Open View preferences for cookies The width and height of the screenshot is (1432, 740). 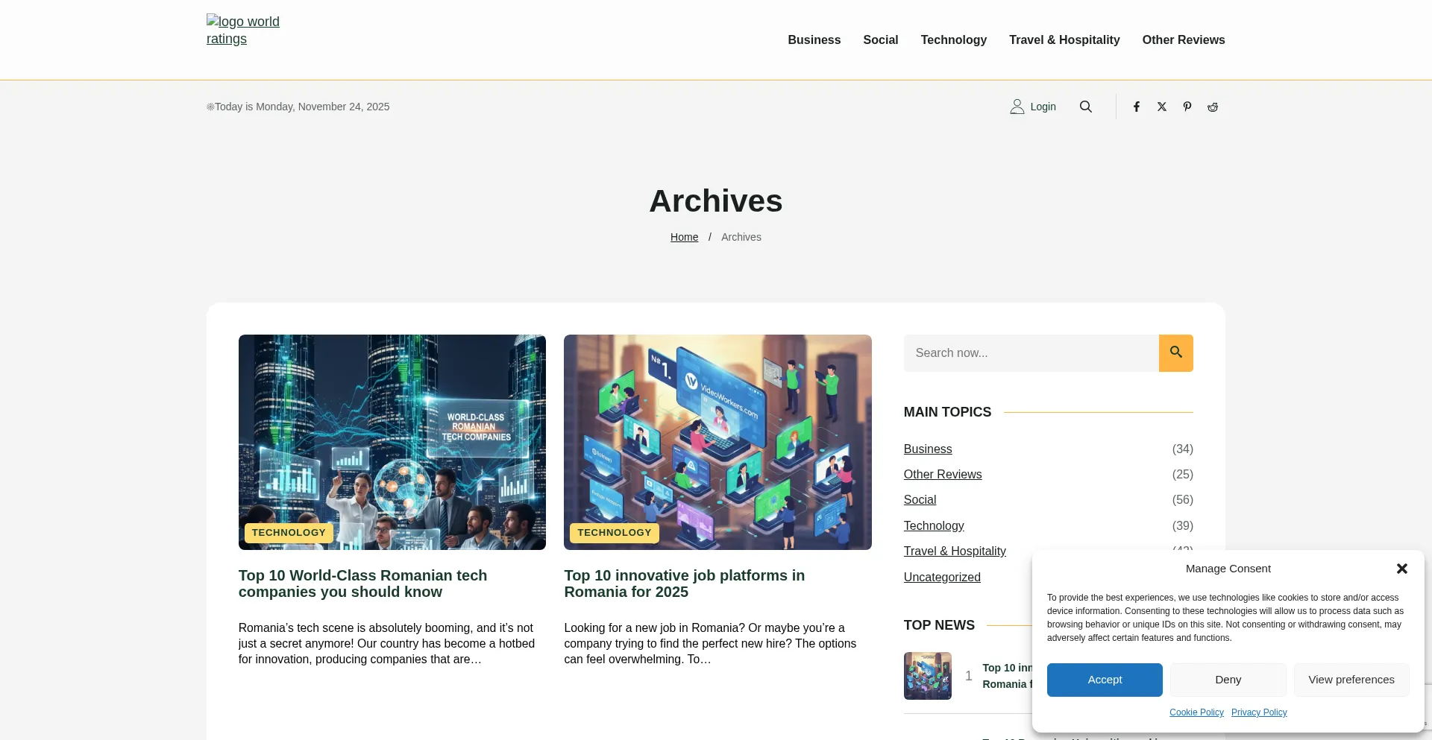point(1351,680)
